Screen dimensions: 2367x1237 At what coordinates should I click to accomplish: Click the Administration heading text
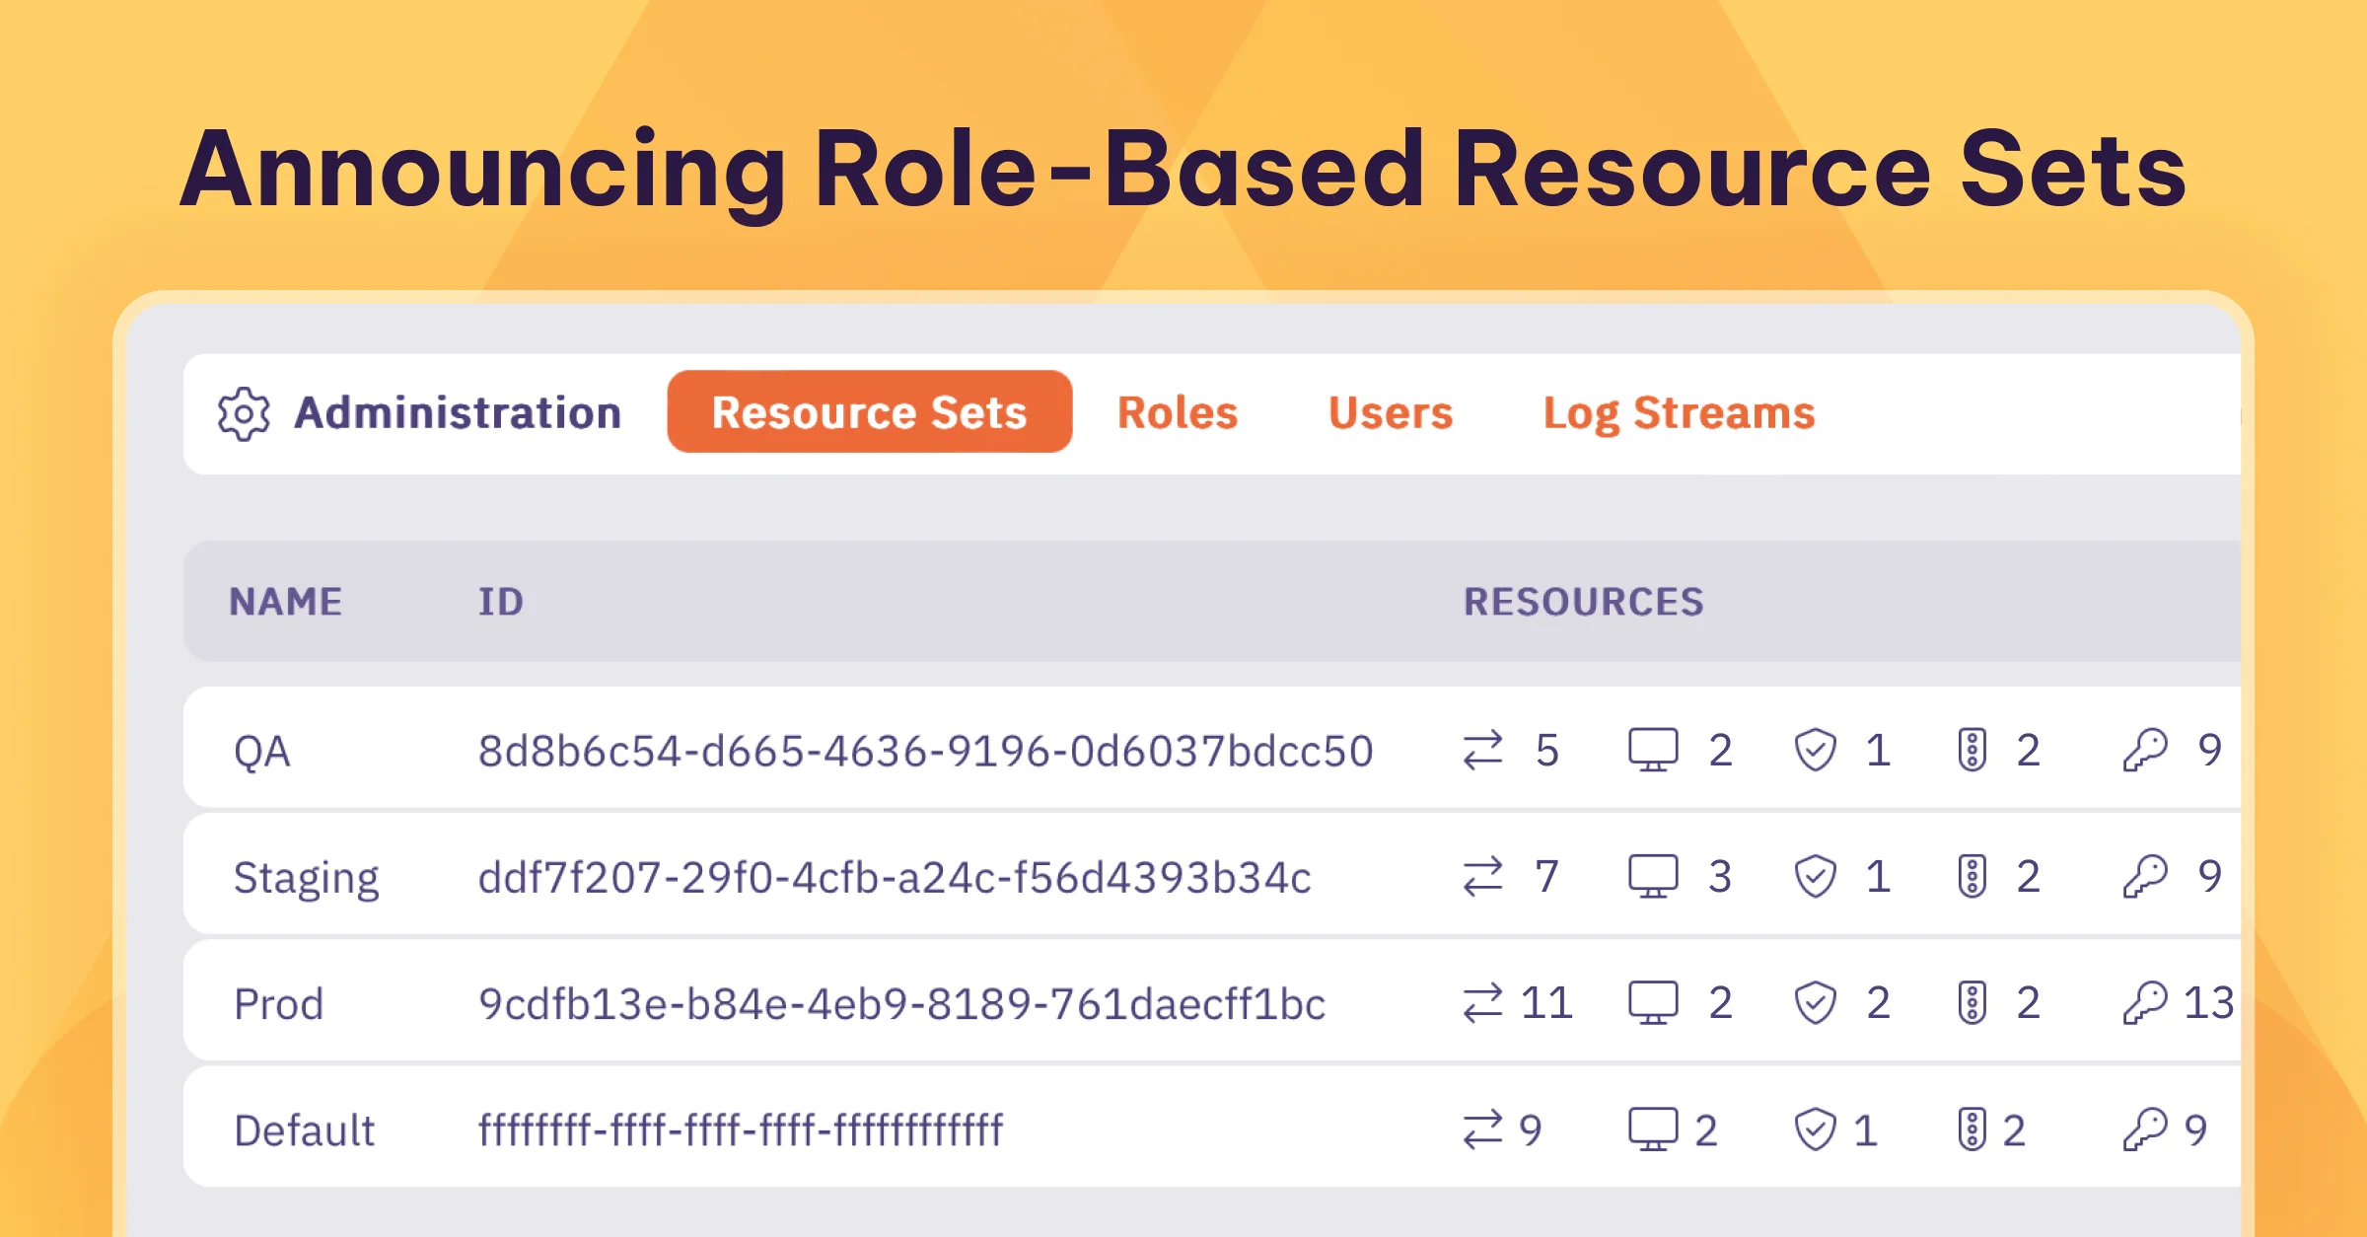tap(459, 412)
